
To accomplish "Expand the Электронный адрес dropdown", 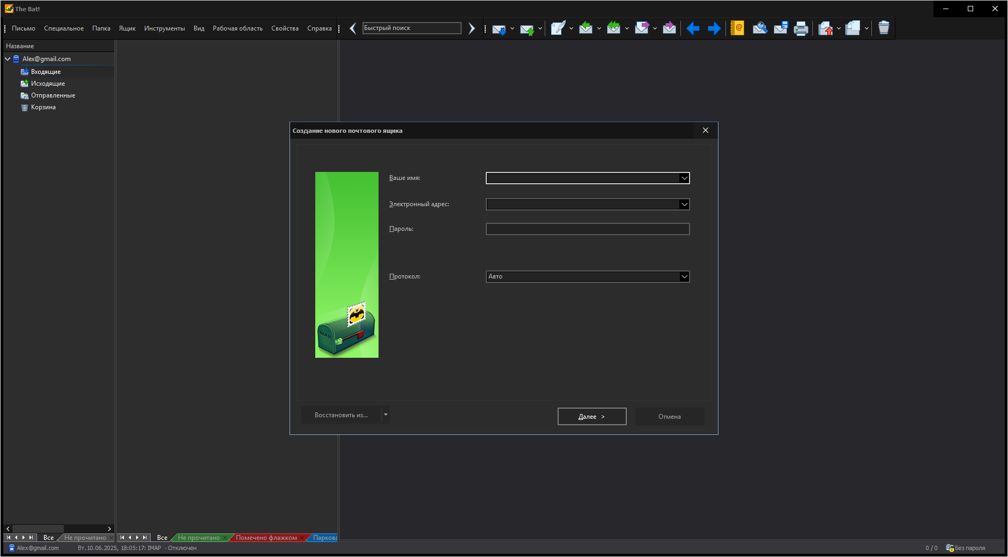I will pos(684,205).
